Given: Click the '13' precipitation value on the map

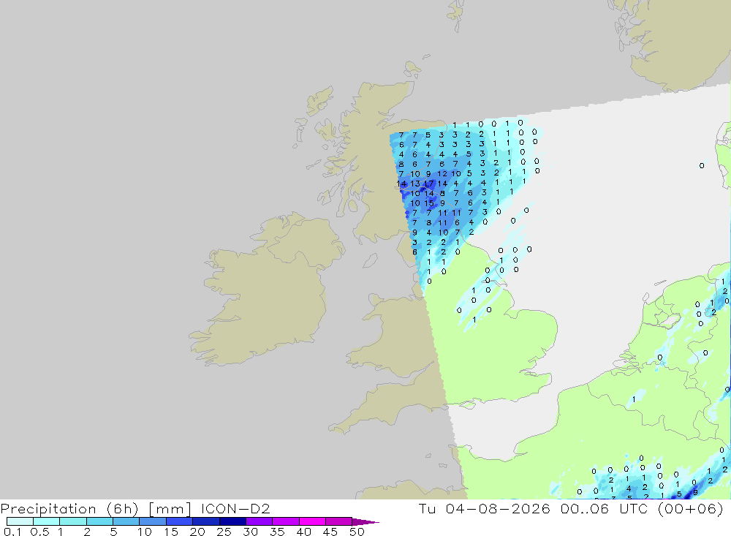Looking at the screenshot, I should pos(415,184).
